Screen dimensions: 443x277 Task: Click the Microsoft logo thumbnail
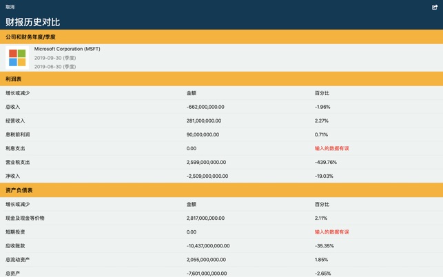point(17,58)
